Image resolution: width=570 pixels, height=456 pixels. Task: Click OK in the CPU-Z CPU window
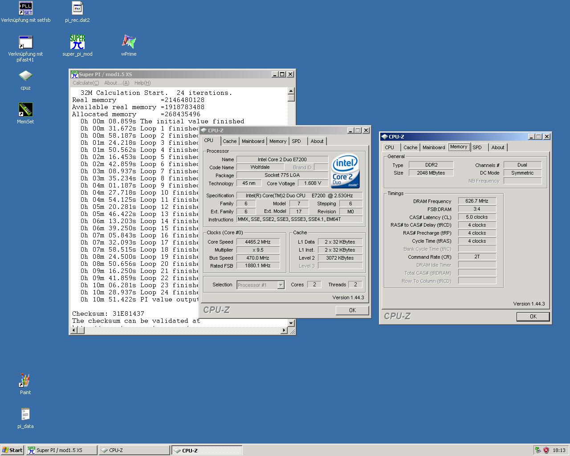pyautogui.click(x=352, y=310)
